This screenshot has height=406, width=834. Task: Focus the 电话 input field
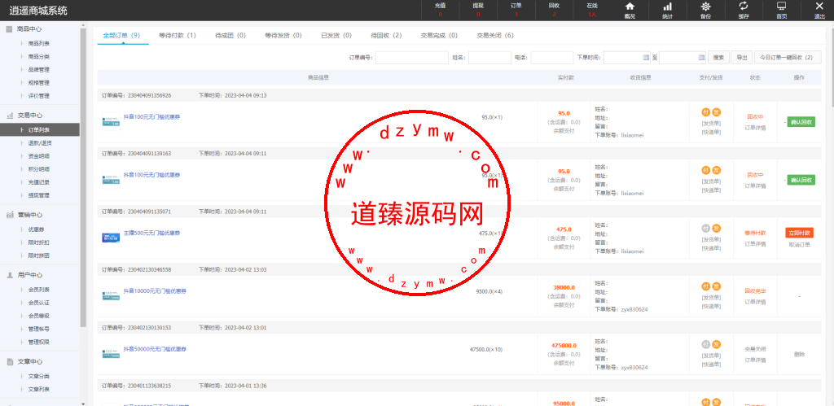click(x=552, y=58)
